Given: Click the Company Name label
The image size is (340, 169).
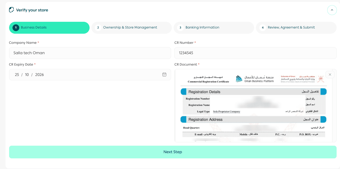Looking at the screenshot, I should [x=23, y=43].
